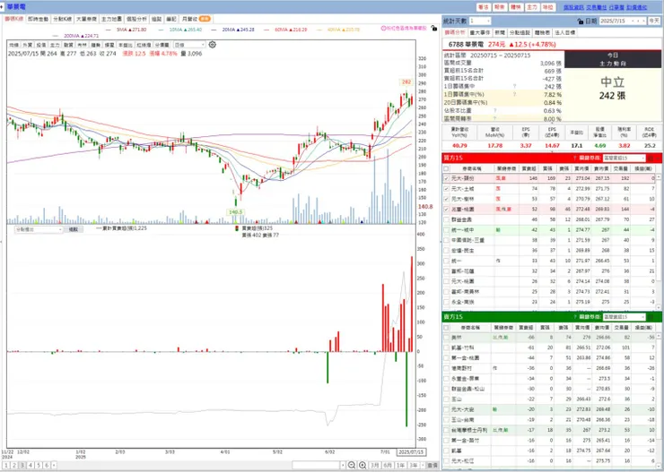Click the 凱基-竹科 seller row
664x472 pixels.
pos(549,348)
